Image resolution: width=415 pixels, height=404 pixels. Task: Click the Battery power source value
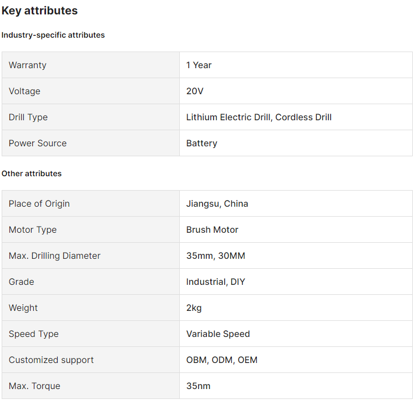point(201,143)
